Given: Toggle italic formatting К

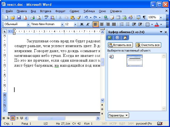Looking at the screenshot, I should [88, 24].
